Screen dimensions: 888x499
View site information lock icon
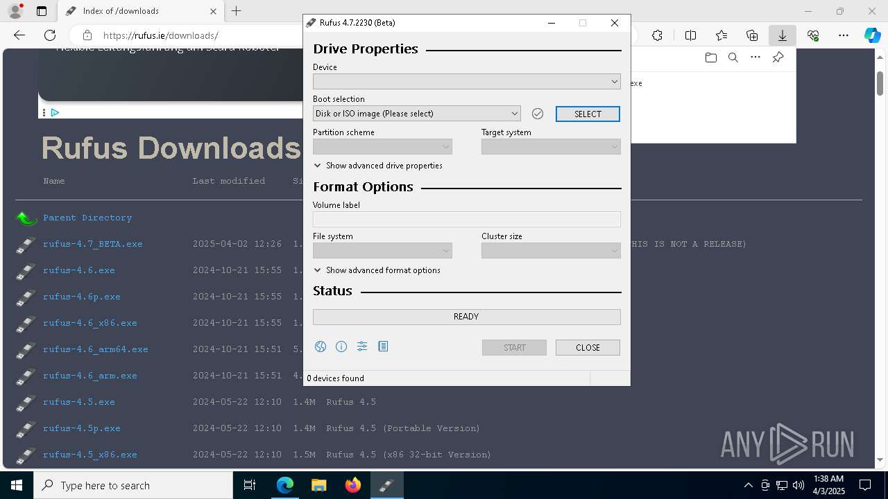click(x=87, y=35)
